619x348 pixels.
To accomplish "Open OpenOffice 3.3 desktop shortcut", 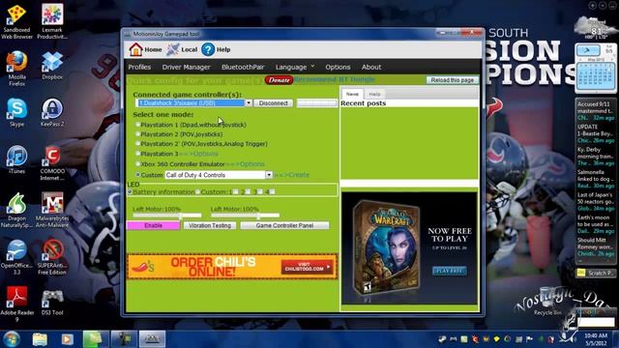I will [x=16, y=257].
